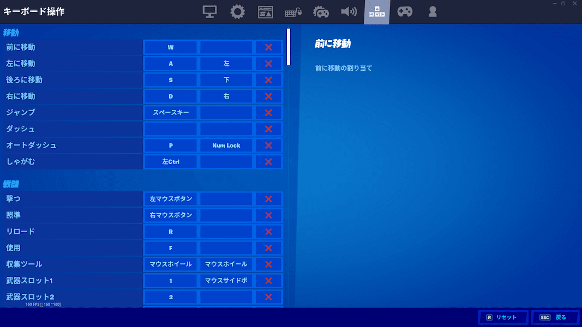Clear the 前に移動 key binding

tap(269, 47)
